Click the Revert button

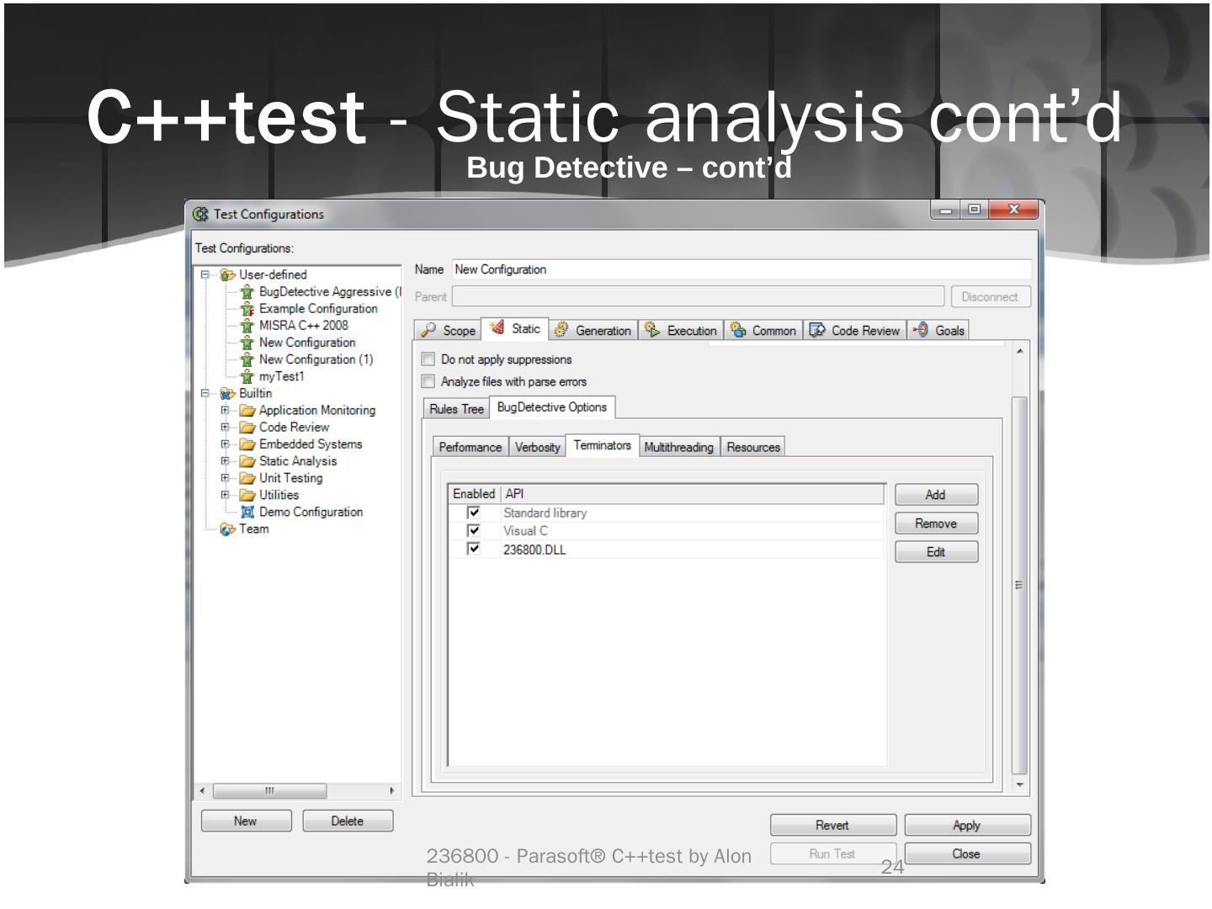833,825
